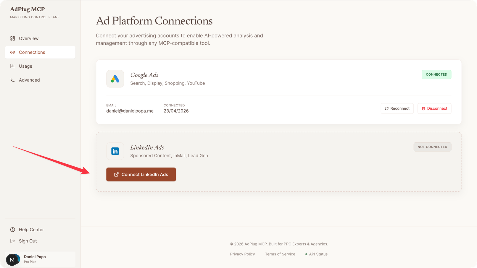Image resolution: width=477 pixels, height=268 pixels.
Task: Disconnect the Google Ads account
Action: point(434,108)
